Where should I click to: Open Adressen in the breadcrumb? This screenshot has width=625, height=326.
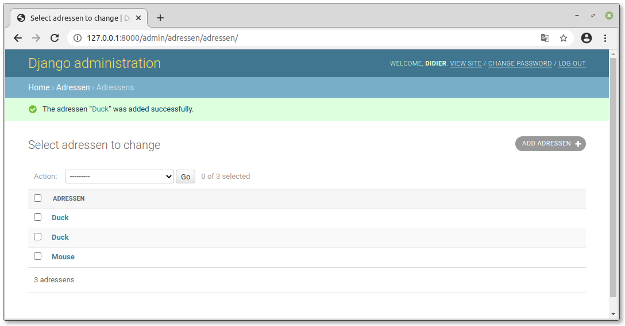pyautogui.click(x=73, y=87)
